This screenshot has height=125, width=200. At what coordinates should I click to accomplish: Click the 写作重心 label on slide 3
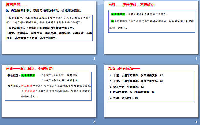pyautogui.click(x=13, y=86)
